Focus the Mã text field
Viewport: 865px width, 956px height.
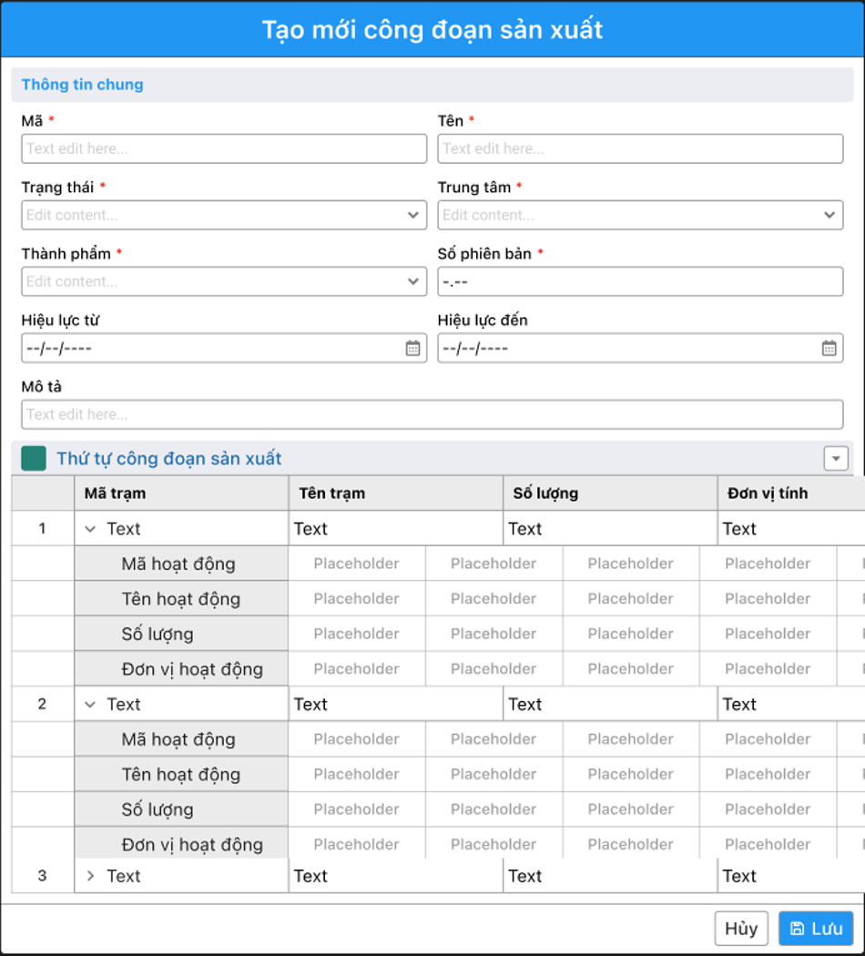(x=223, y=148)
